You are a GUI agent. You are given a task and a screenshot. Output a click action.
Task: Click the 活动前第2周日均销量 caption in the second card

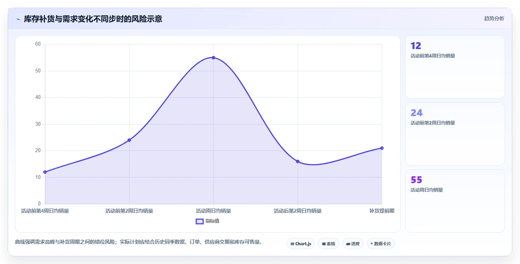(432, 123)
